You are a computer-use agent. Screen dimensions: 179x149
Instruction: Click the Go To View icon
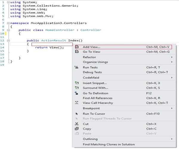(77, 52)
